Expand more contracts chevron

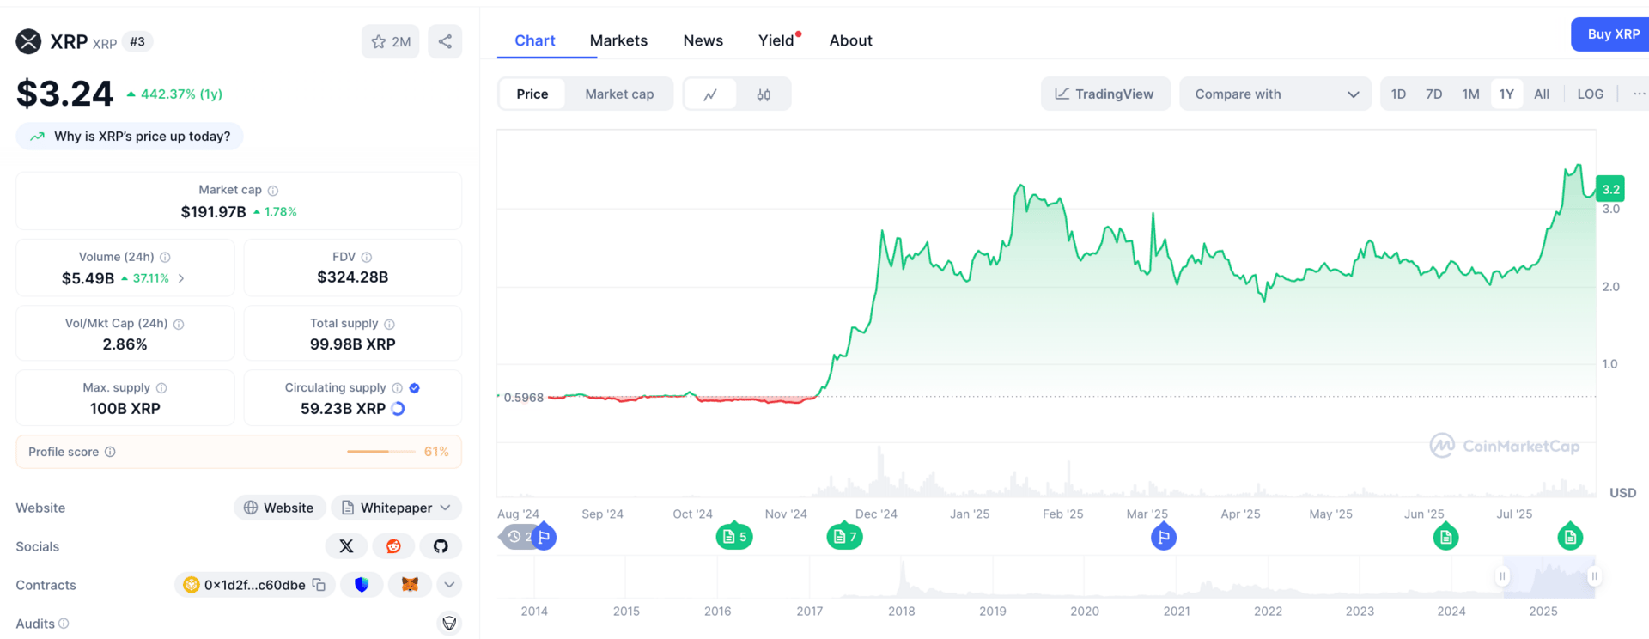point(449,585)
